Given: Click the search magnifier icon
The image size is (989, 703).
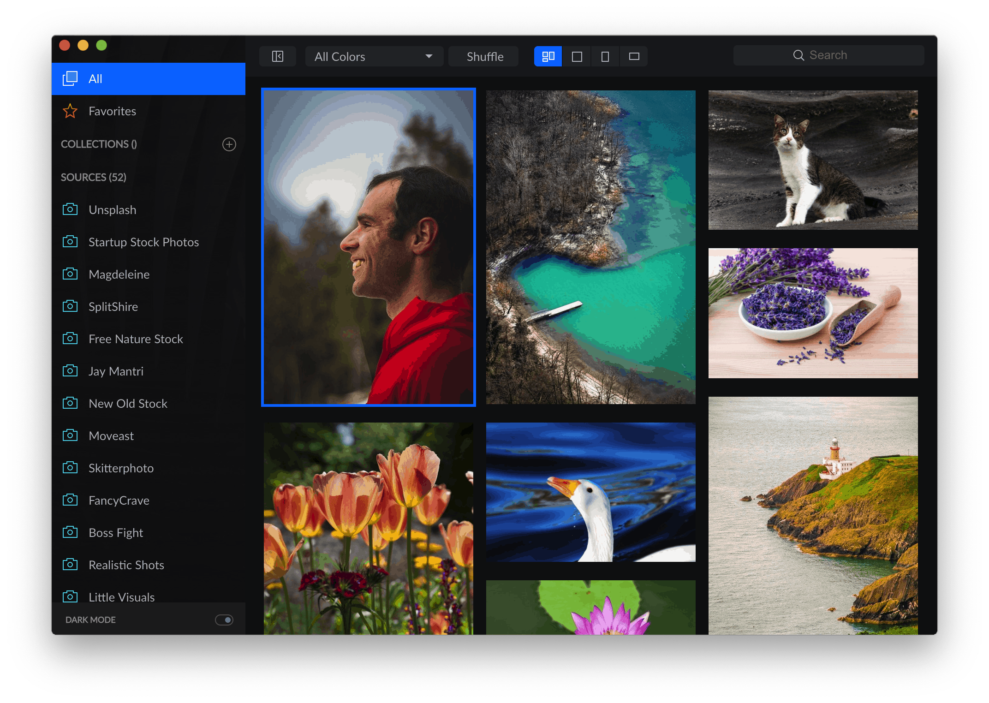Looking at the screenshot, I should click(x=798, y=55).
